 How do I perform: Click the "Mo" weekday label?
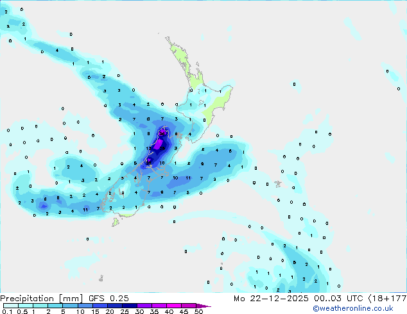coord(239,299)
